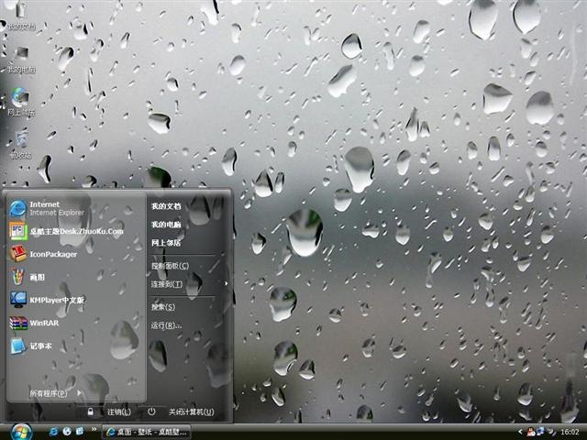Expand 所有程序(P) programs list
Viewport: 587px width, 440px height.
point(55,393)
